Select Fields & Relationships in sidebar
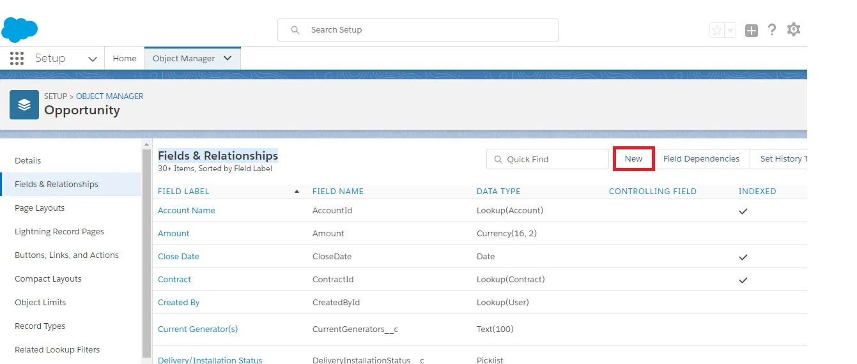 [71, 184]
